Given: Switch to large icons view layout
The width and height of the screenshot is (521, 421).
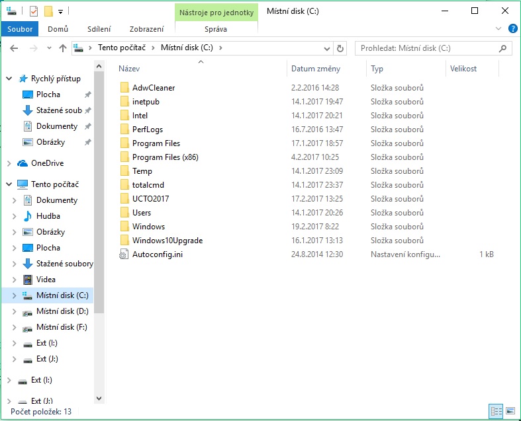Looking at the screenshot, I should pos(510,412).
